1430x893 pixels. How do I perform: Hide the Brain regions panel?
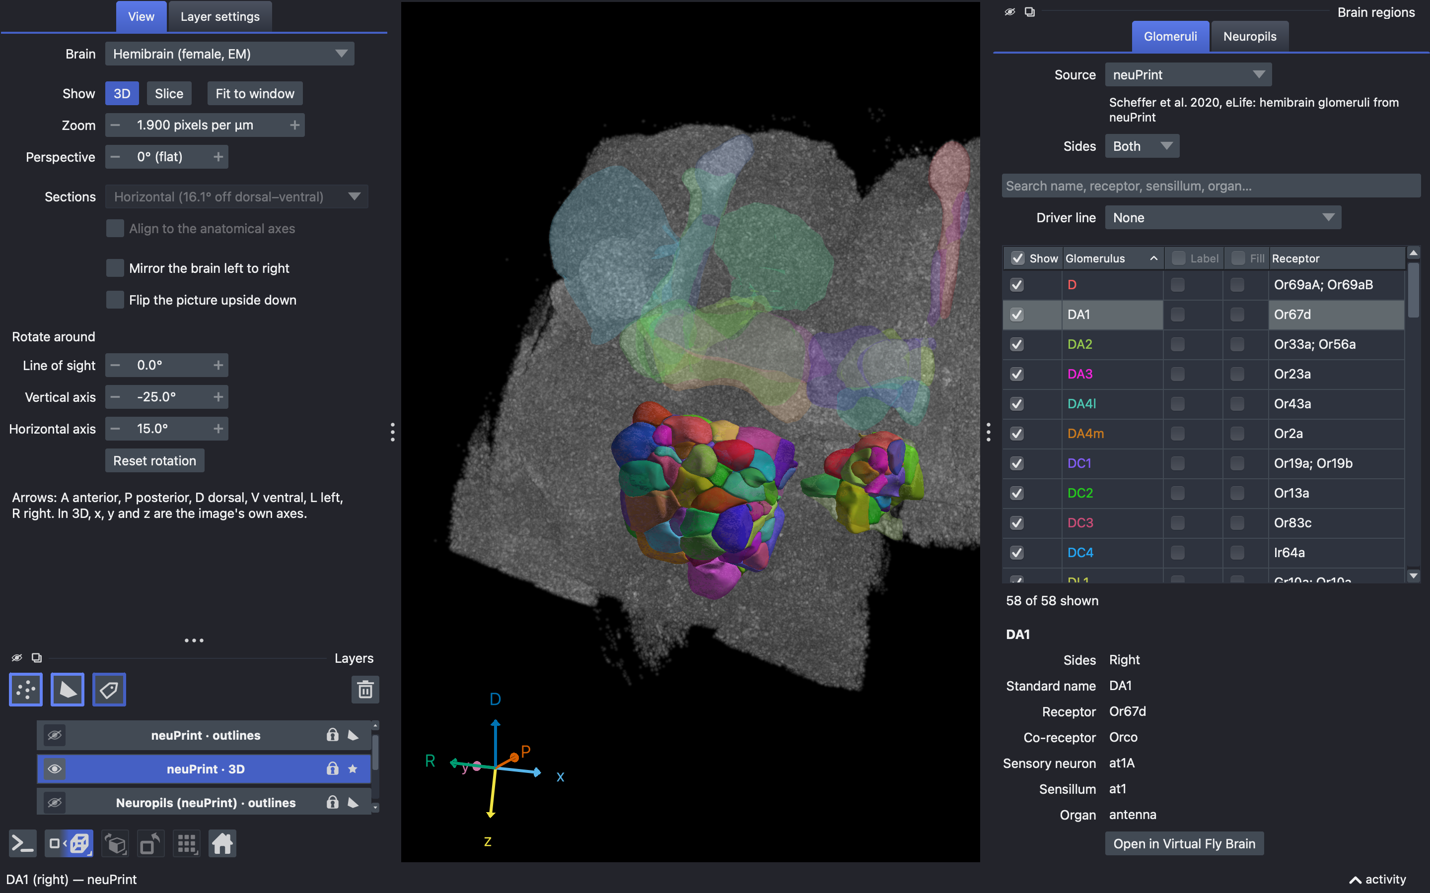click(1010, 12)
